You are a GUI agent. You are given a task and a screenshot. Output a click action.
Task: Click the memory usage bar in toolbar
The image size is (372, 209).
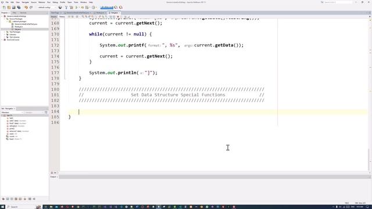(x=107, y=8)
